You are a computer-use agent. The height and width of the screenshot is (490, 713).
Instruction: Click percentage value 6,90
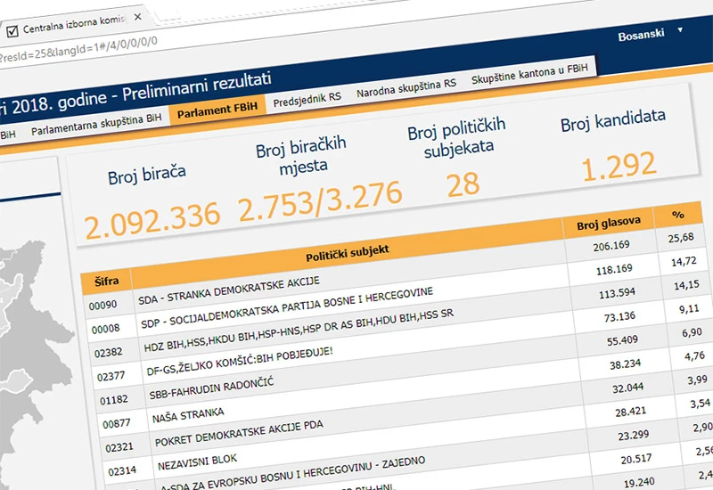point(693,332)
